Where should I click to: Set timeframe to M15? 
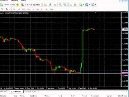pyautogui.click(x=24, y=9)
